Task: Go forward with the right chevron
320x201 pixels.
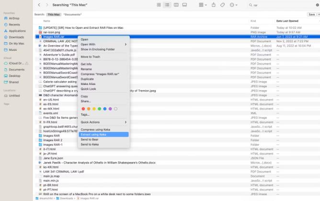Action: coord(47,5)
